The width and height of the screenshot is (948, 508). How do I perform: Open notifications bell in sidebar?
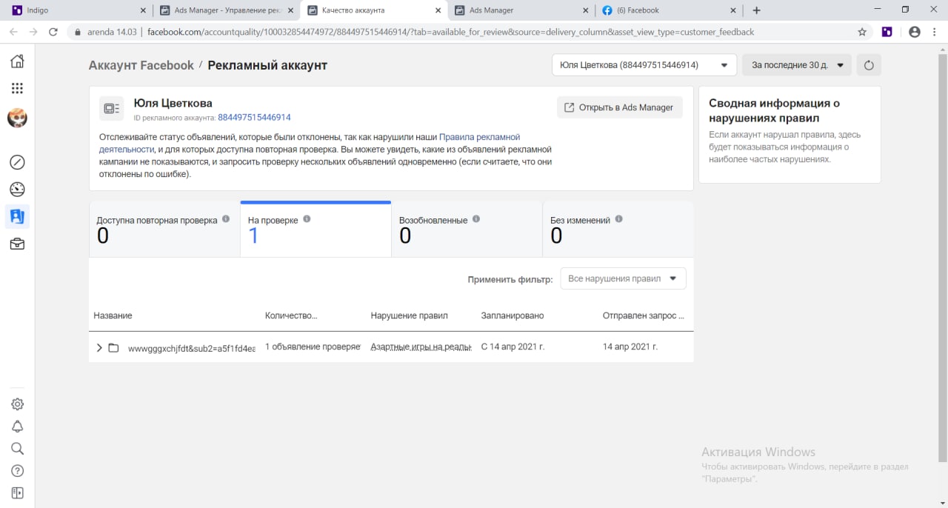(x=17, y=427)
